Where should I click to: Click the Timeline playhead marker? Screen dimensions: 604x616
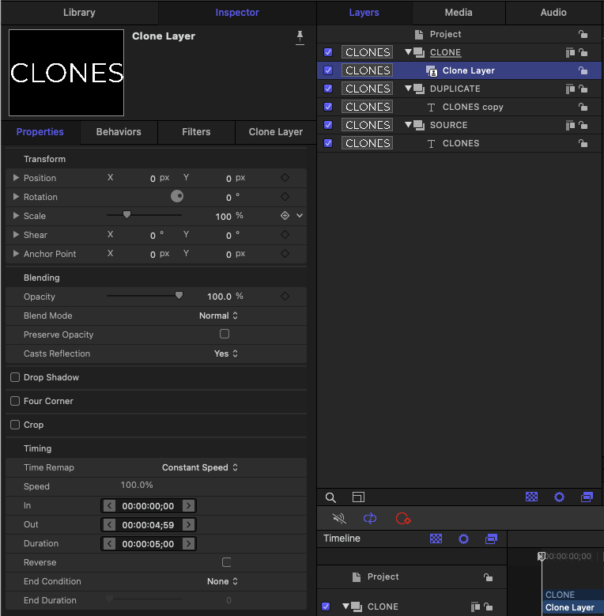click(x=542, y=556)
